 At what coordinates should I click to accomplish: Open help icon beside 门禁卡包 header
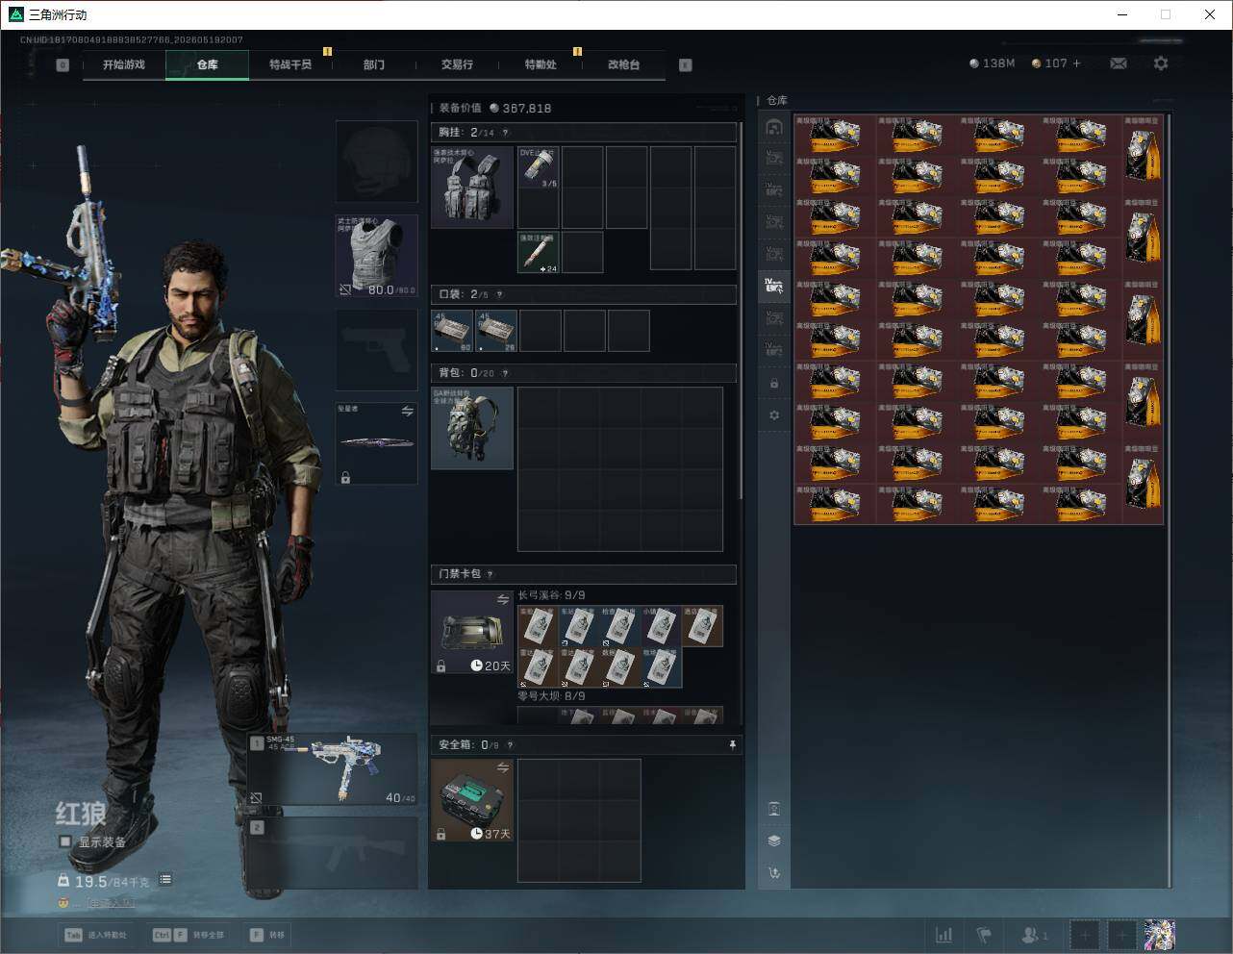pos(490,574)
